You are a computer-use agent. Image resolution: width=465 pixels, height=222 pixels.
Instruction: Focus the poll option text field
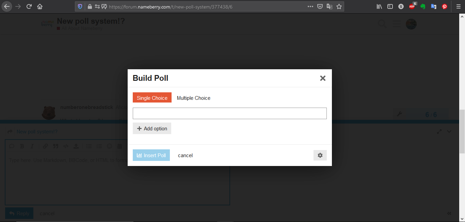229,113
